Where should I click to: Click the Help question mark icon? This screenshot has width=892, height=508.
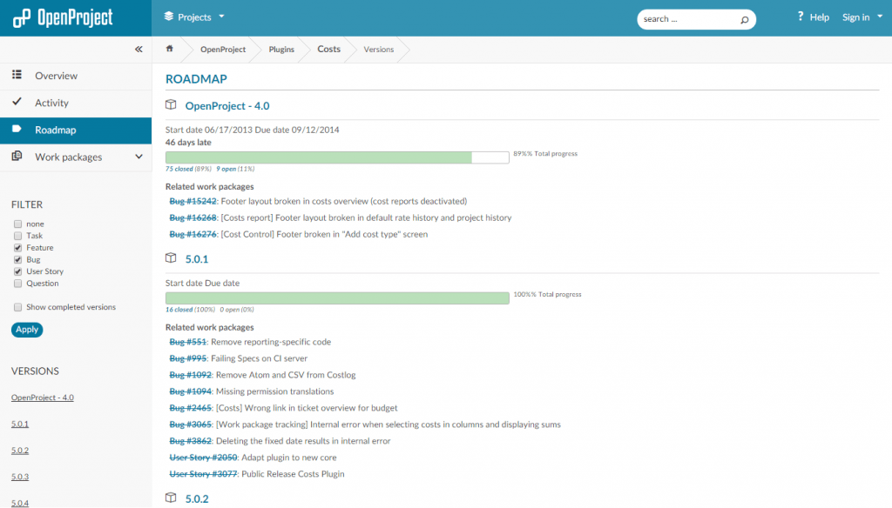(801, 17)
